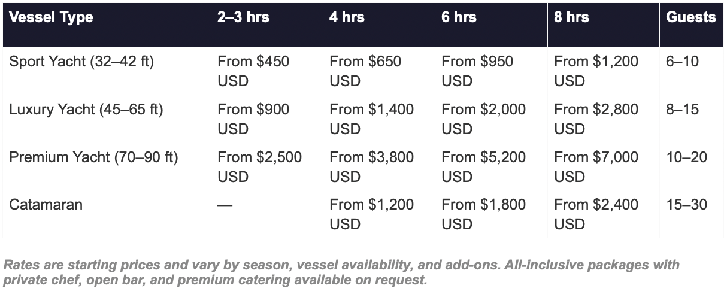Click the From $1,800 USD Catamaran price
This screenshot has width=727, height=297.
point(483,214)
